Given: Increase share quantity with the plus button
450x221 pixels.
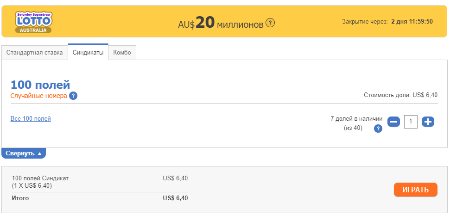Looking at the screenshot, I should (x=428, y=122).
